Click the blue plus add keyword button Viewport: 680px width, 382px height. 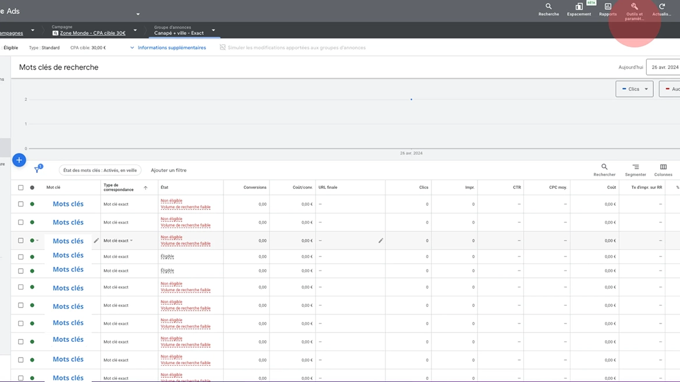(19, 160)
